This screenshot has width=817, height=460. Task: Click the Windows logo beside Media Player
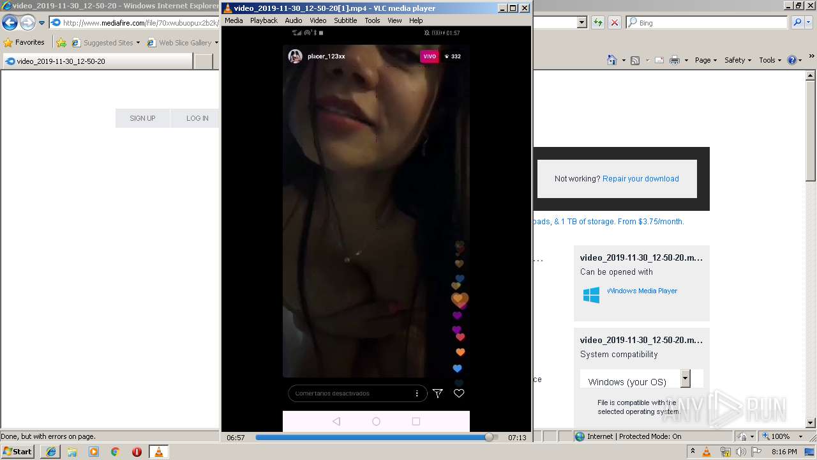[x=591, y=295]
